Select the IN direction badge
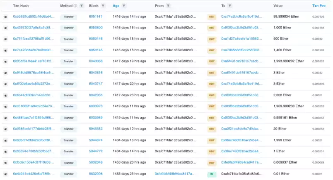This screenshot has height=180, width=333. coord(212,174)
